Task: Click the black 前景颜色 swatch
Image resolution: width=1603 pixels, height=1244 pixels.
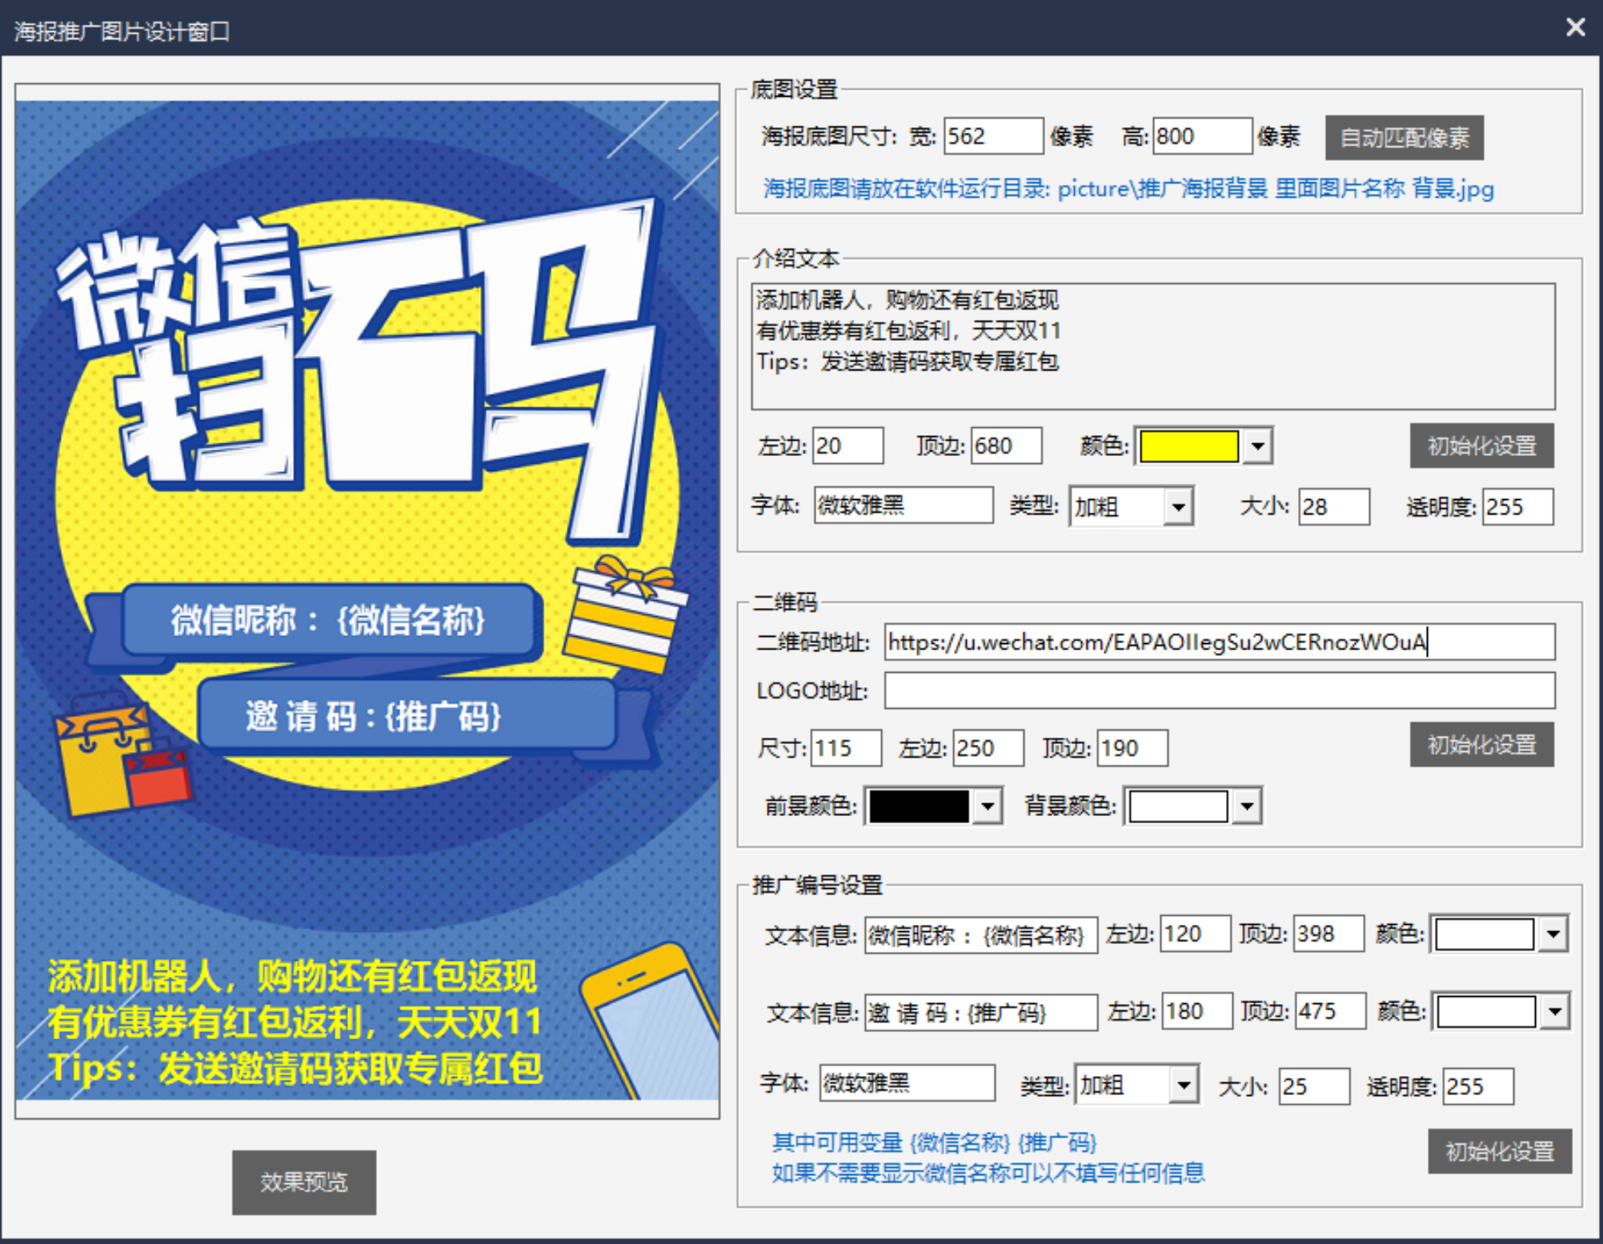Action: click(919, 806)
